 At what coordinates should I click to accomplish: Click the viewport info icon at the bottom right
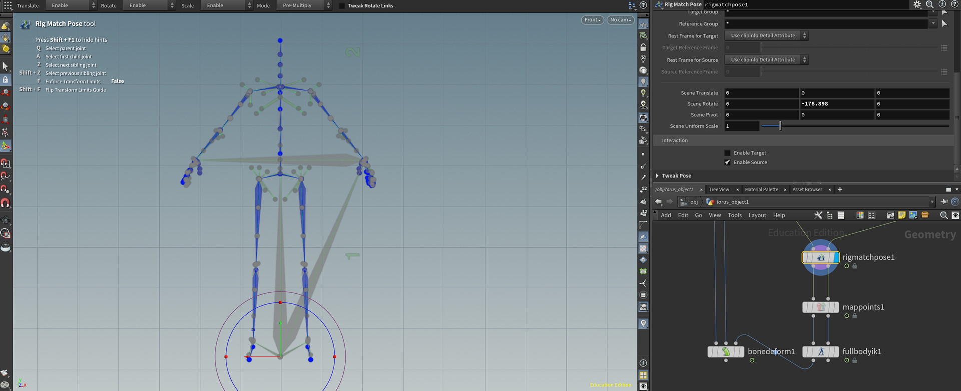click(x=643, y=363)
